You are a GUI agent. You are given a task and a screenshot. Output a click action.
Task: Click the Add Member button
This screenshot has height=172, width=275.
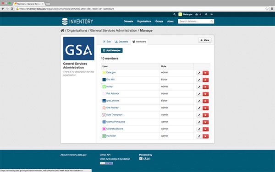point(112,50)
